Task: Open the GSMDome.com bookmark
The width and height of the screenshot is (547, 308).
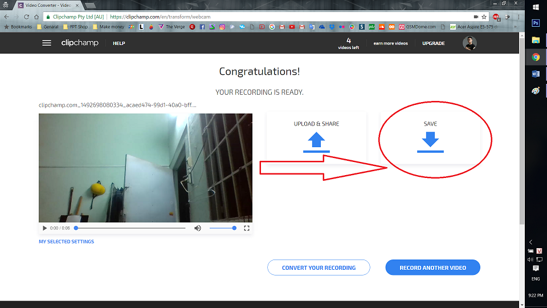Action: tap(417, 27)
